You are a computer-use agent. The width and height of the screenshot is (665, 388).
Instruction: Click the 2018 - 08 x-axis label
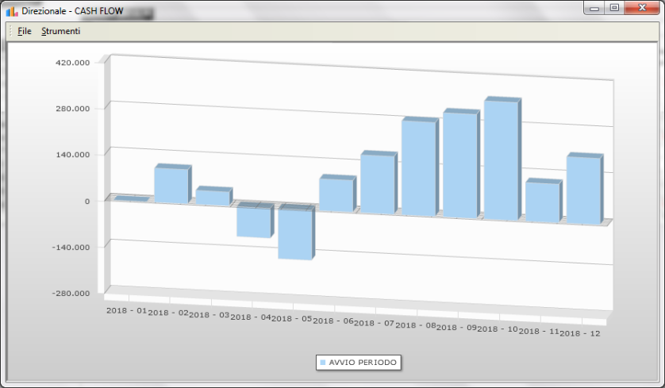coord(416,325)
